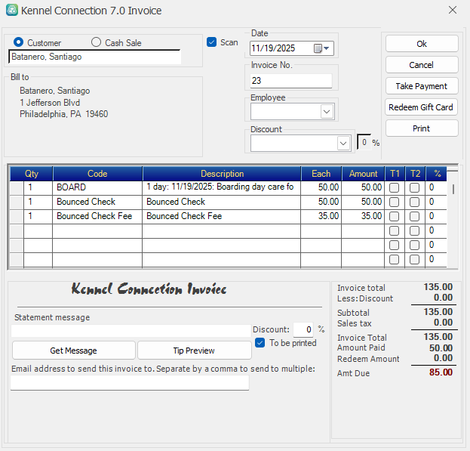470x451 pixels.
Task: Select row header of the BOARD row
Action: point(17,188)
